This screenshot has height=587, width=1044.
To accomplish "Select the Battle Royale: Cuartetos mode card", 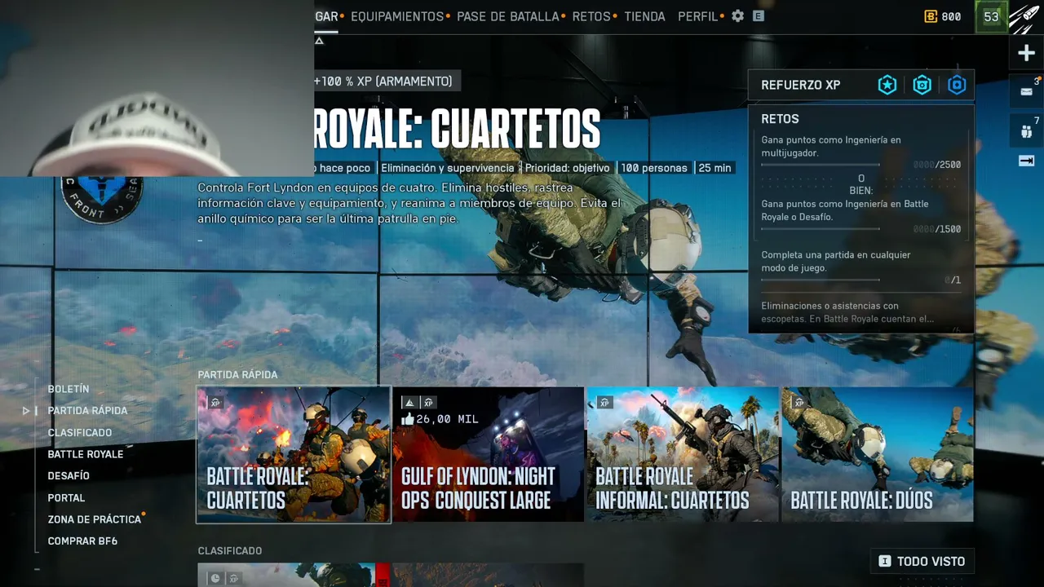I will coord(294,455).
